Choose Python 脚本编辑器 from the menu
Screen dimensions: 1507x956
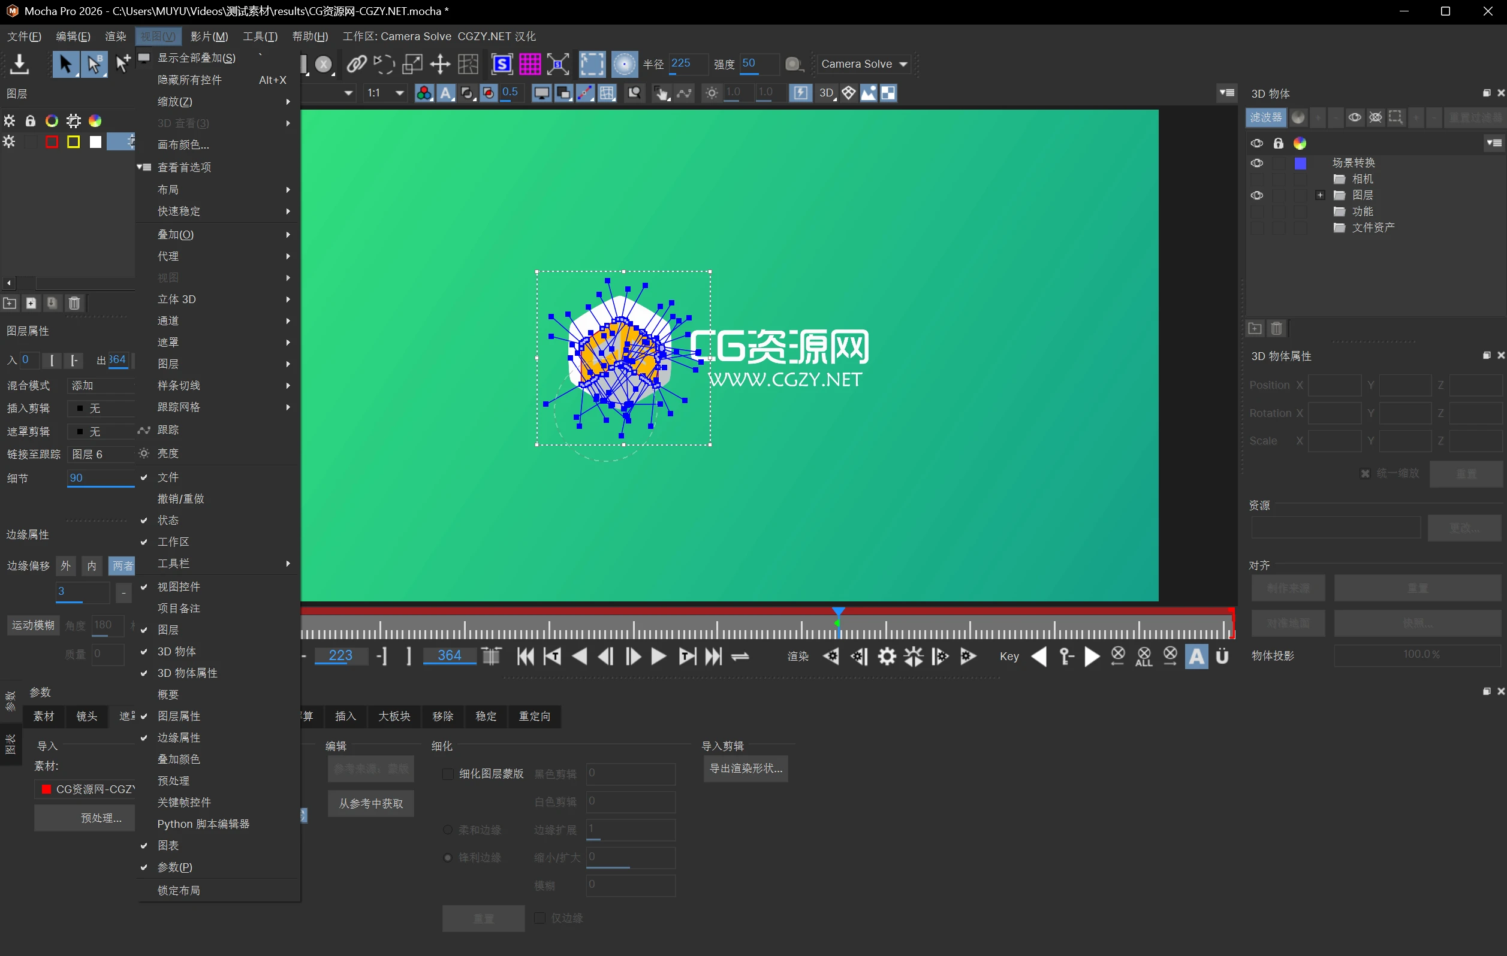203,824
